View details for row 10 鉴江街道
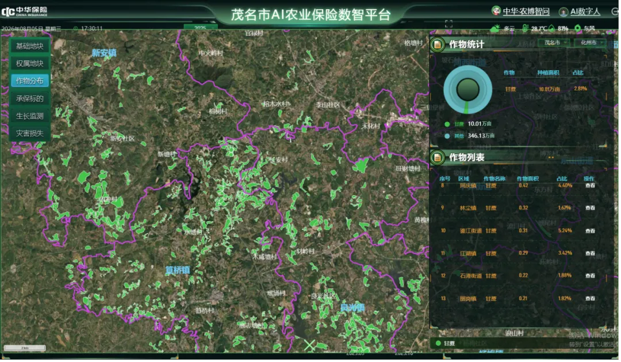 [590, 231]
